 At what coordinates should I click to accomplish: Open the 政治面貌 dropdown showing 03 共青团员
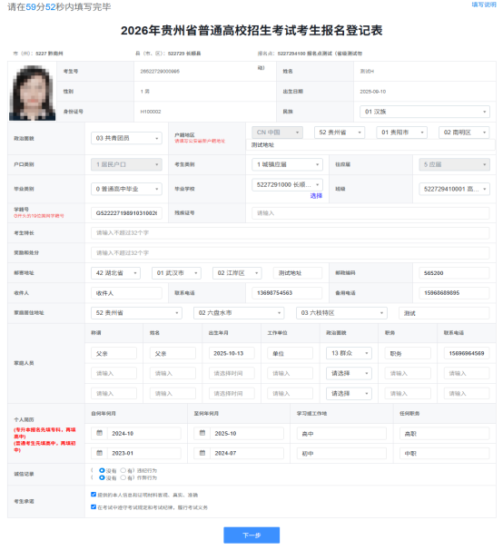point(126,138)
